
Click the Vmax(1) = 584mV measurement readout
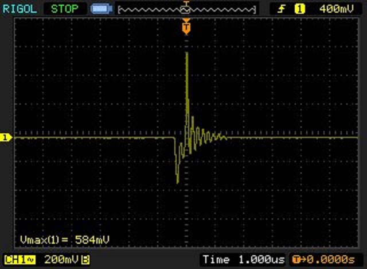click(65, 240)
